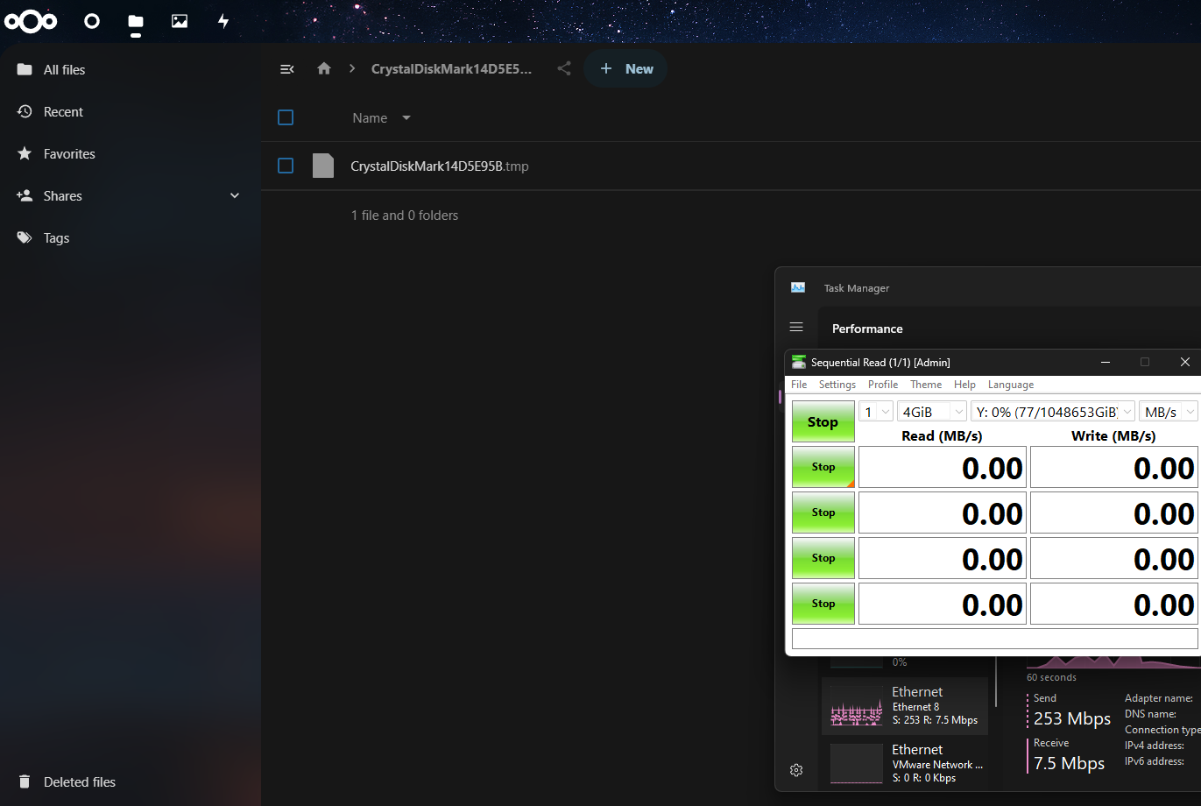This screenshot has width=1201, height=806.
Task: Open Recent in sidebar
Action: tap(131, 111)
